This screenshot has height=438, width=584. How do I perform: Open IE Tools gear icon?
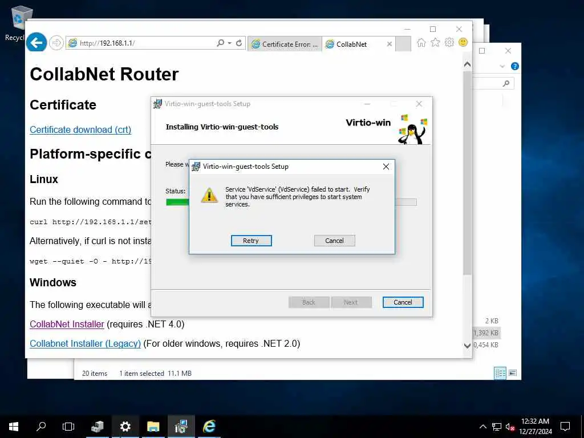pos(449,42)
